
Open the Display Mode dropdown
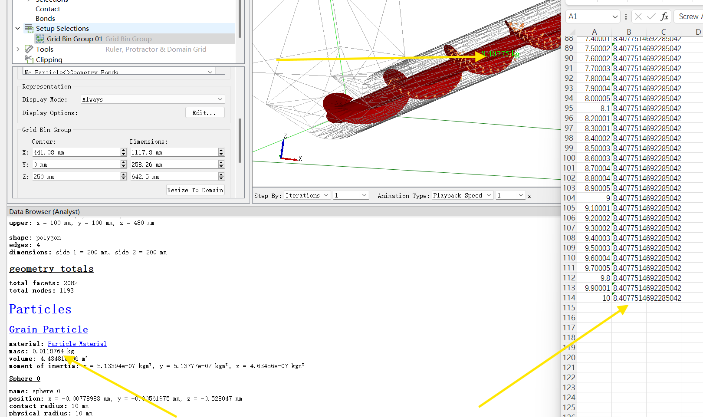[x=153, y=99]
